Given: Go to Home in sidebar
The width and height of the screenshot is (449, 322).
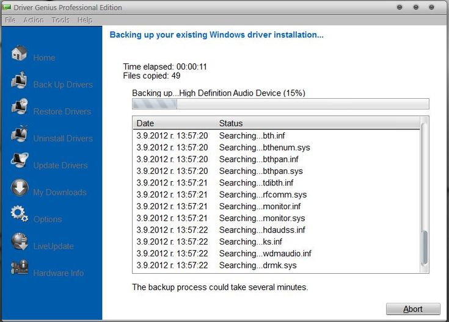Looking at the screenshot, I should point(44,58).
